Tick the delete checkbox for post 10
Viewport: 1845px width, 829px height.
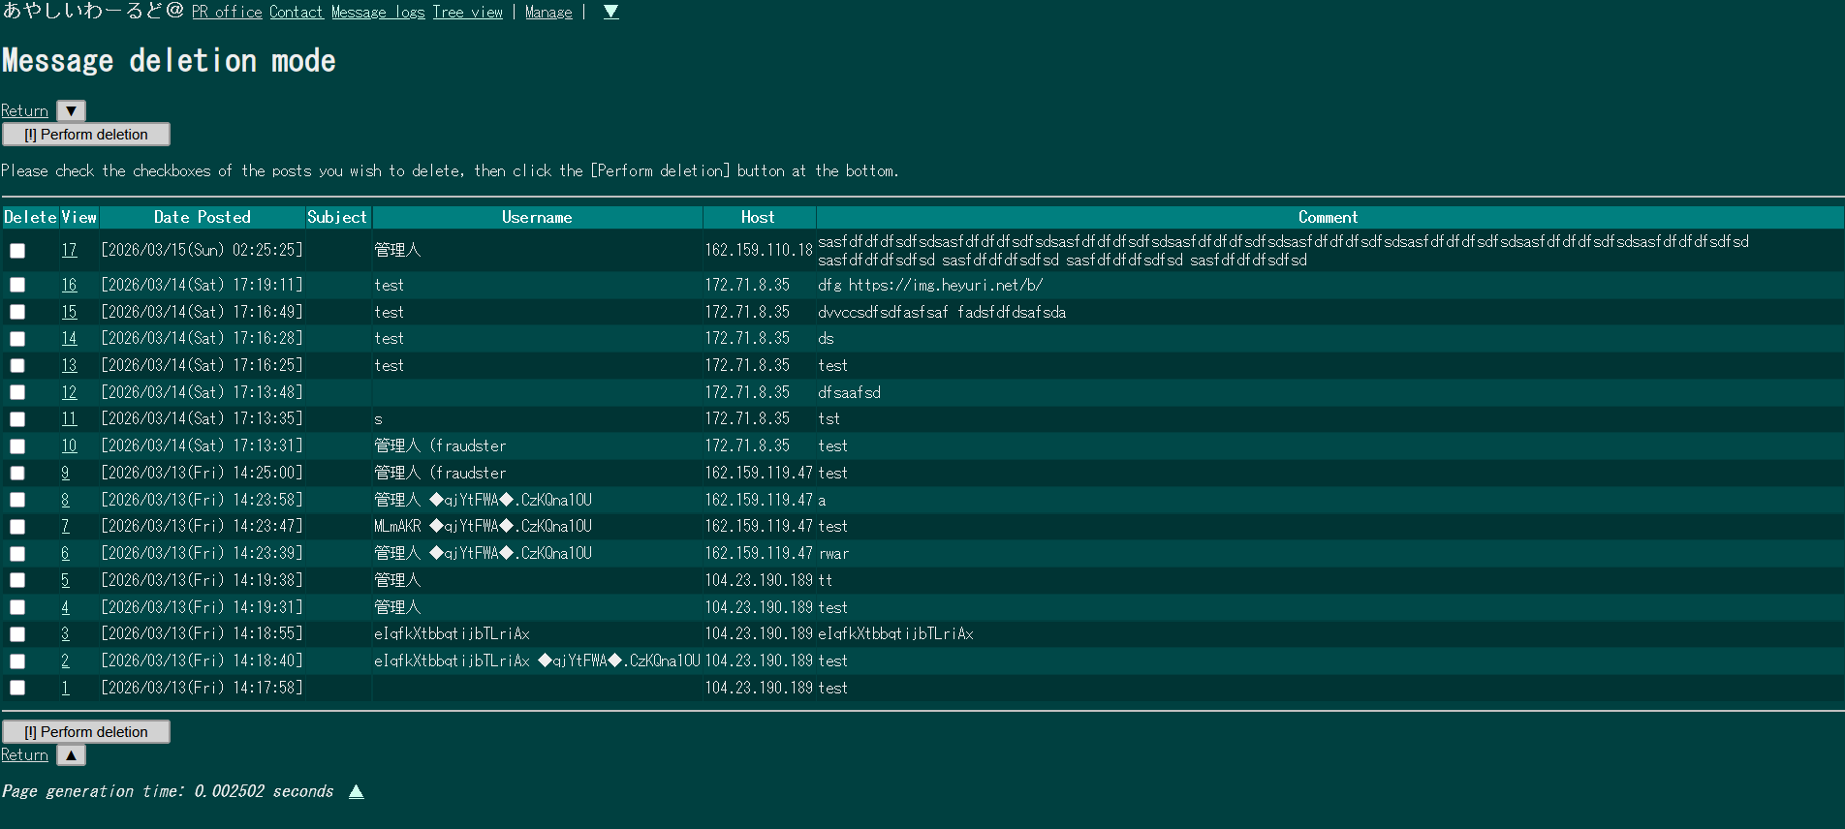pos(17,446)
